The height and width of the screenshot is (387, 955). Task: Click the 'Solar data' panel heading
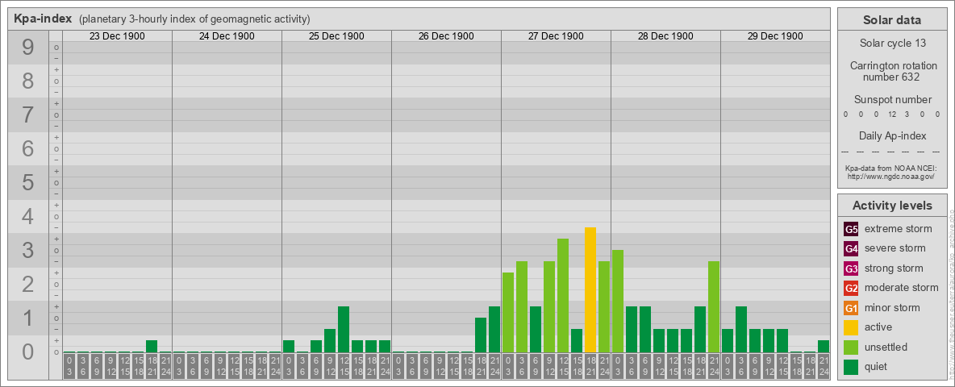tap(892, 20)
